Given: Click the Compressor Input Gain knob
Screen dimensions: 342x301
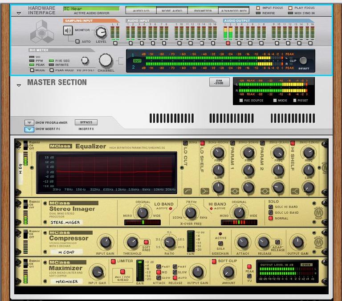Looking at the screenshot, I should coord(106,242).
